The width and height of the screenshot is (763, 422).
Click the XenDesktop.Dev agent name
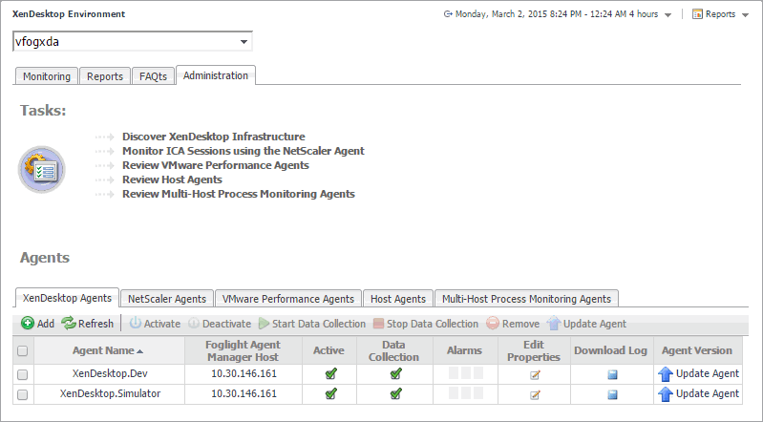coord(110,374)
